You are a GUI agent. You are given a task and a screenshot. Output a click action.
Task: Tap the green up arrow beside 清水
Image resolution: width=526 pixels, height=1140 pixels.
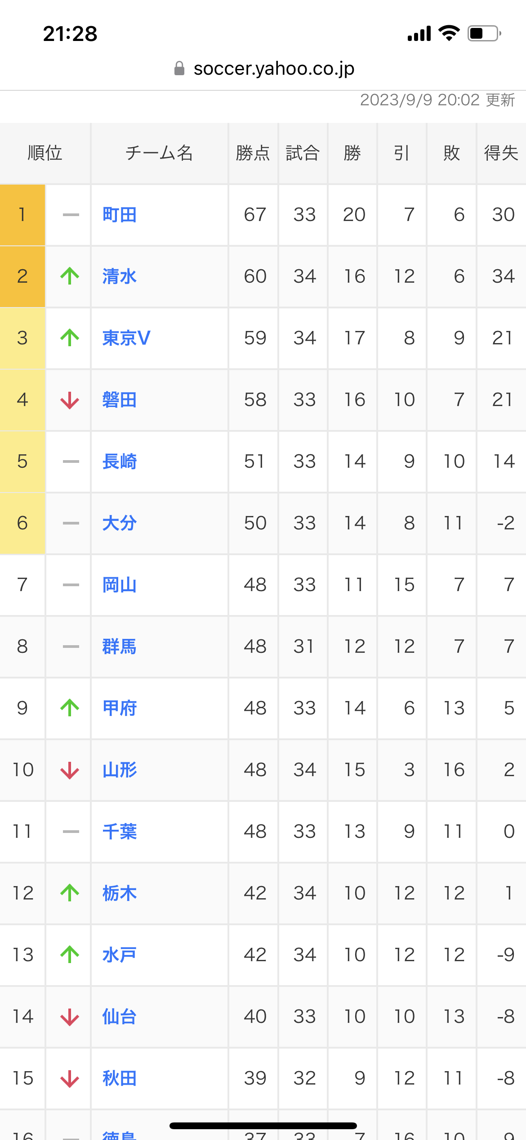coord(70,276)
